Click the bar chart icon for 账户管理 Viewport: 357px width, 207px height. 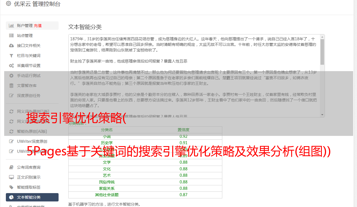(x=11, y=26)
